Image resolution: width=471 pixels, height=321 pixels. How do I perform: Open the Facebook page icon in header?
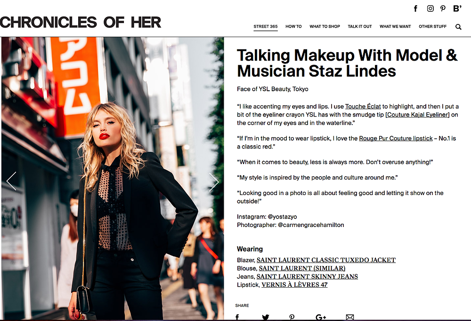(x=415, y=8)
